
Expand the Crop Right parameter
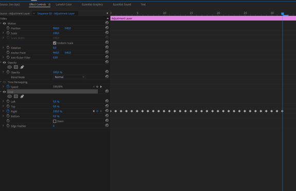(x=3, y=111)
